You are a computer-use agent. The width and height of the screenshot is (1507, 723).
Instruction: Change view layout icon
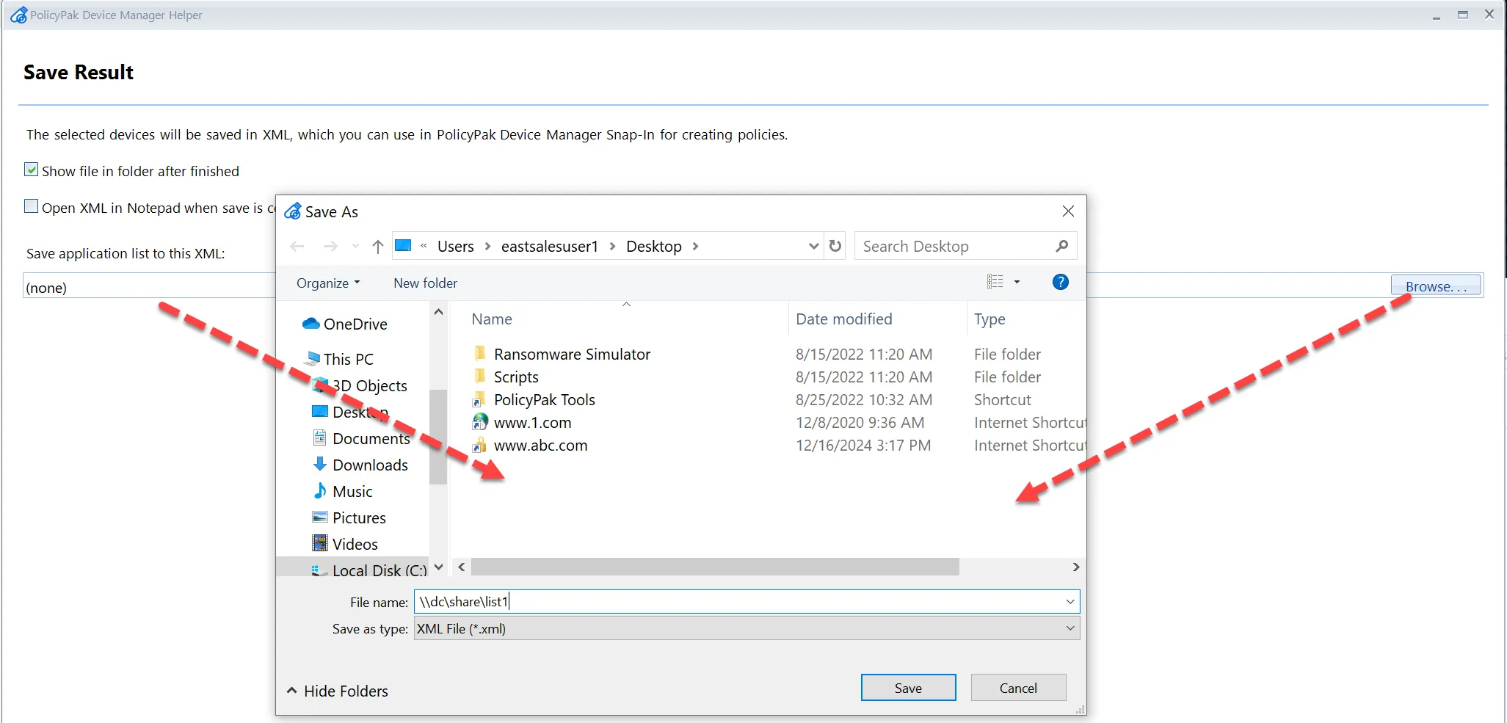point(995,282)
